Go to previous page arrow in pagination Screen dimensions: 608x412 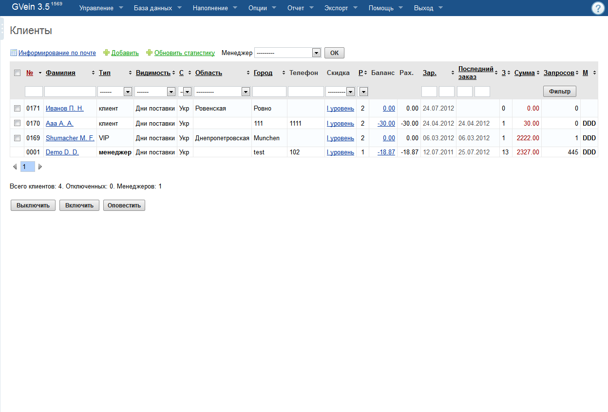point(15,167)
